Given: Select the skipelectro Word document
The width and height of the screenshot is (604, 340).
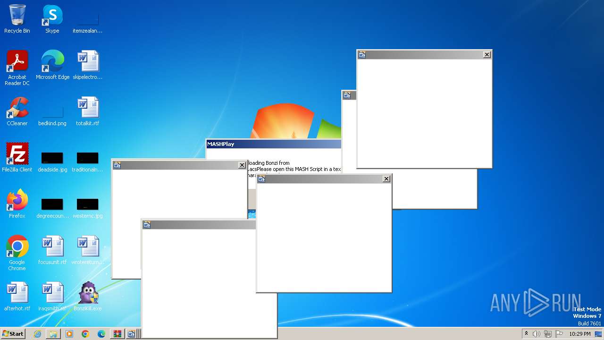Looking at the screenshot, I should click(88, 65).
